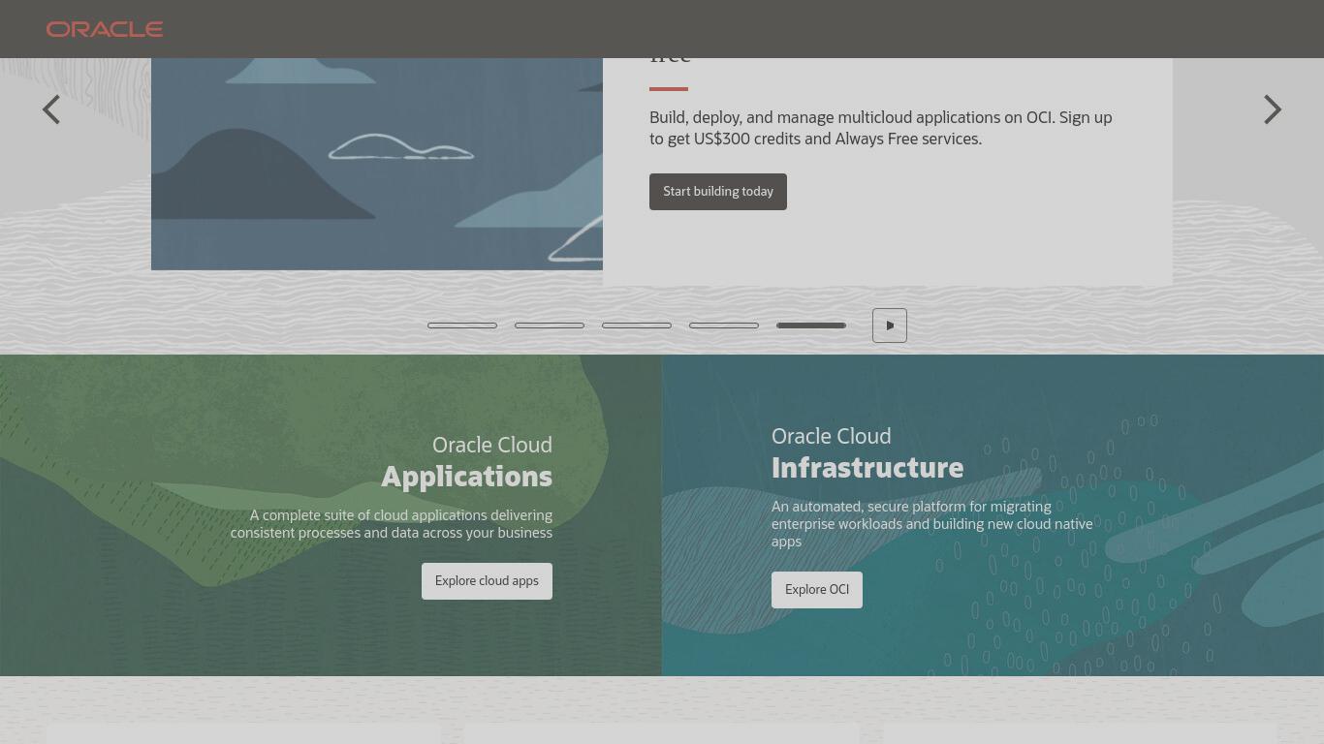Screen dimensions: 1324x744
Task: Select the second carousel slide indicator
Action: 550,325
